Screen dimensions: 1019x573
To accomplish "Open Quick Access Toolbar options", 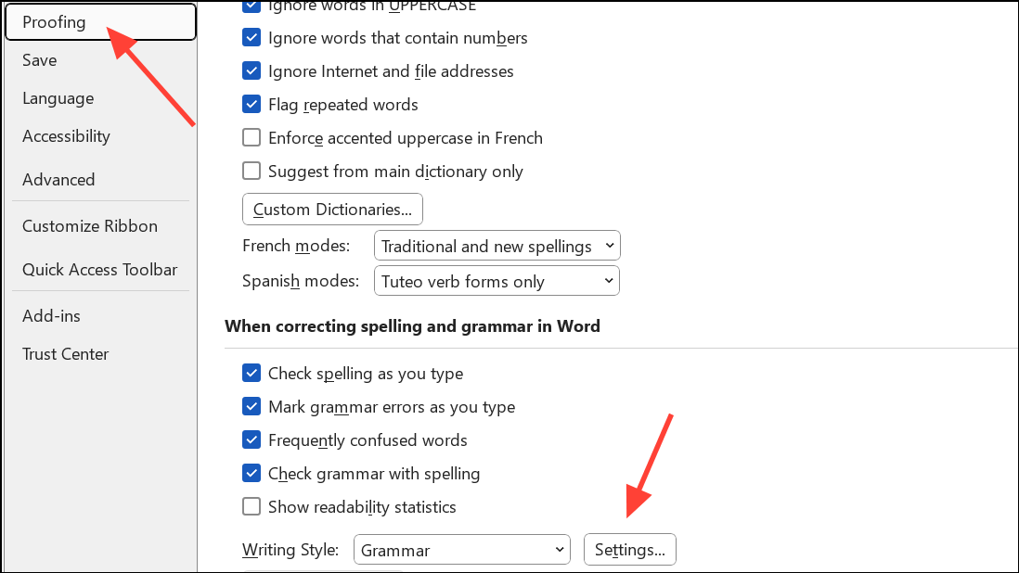I will [99, 270].
